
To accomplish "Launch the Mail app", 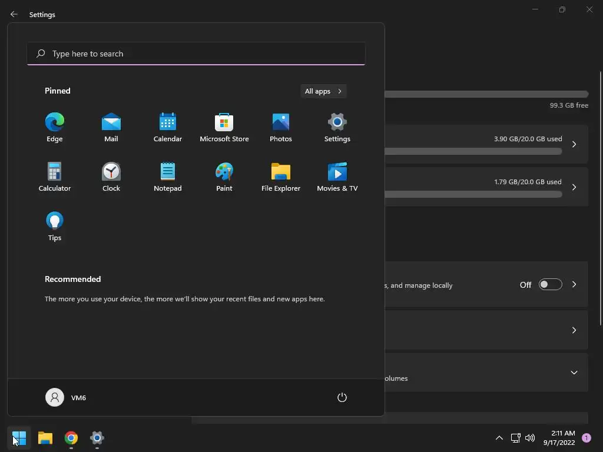I will tap(111, 127).
